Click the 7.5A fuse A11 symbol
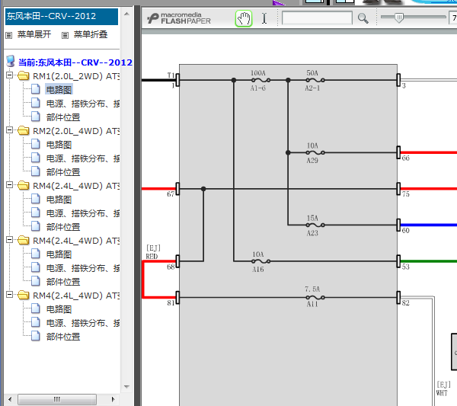This screenshot has height=406, width=457. (315, 298)
